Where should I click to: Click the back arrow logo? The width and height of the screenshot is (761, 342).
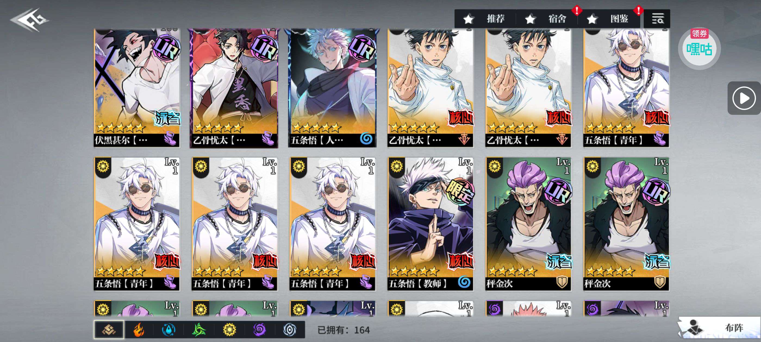[x=30, y=20]
